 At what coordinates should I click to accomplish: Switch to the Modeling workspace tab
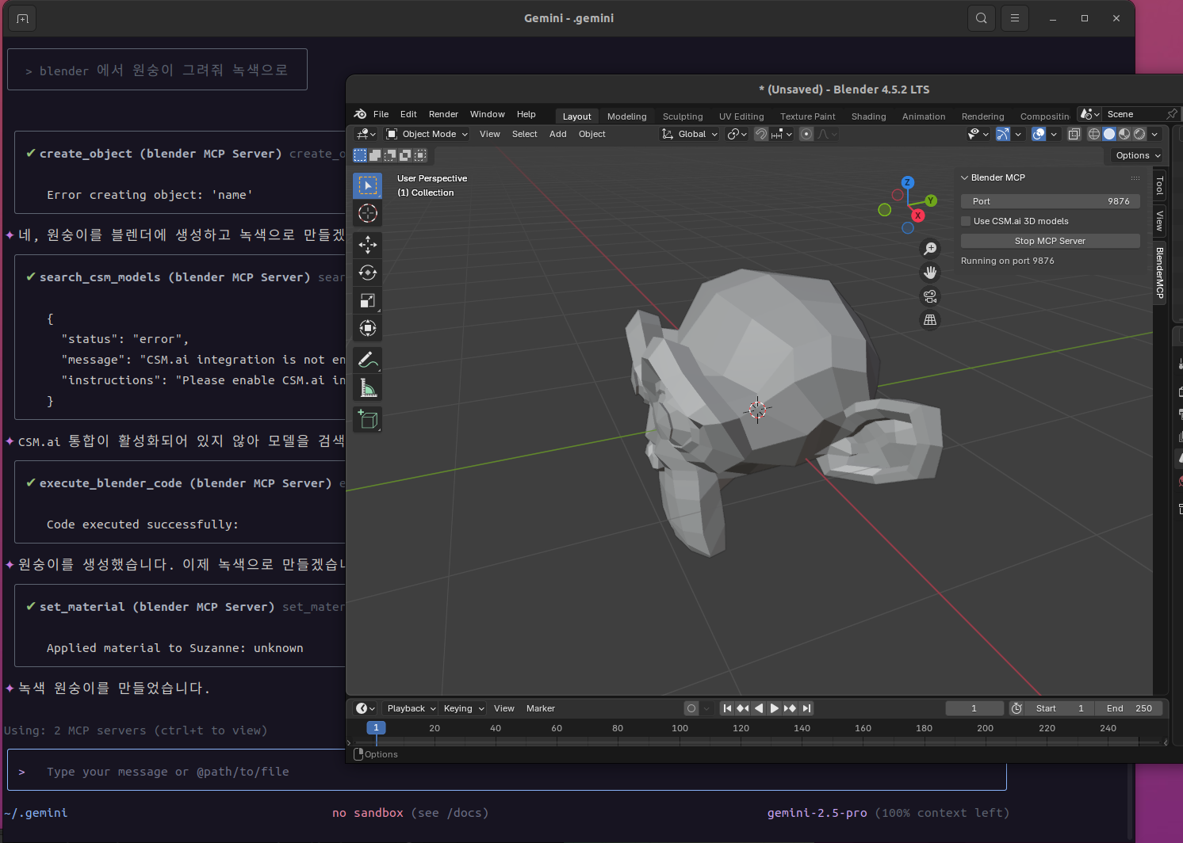click(x=626, y=116)
